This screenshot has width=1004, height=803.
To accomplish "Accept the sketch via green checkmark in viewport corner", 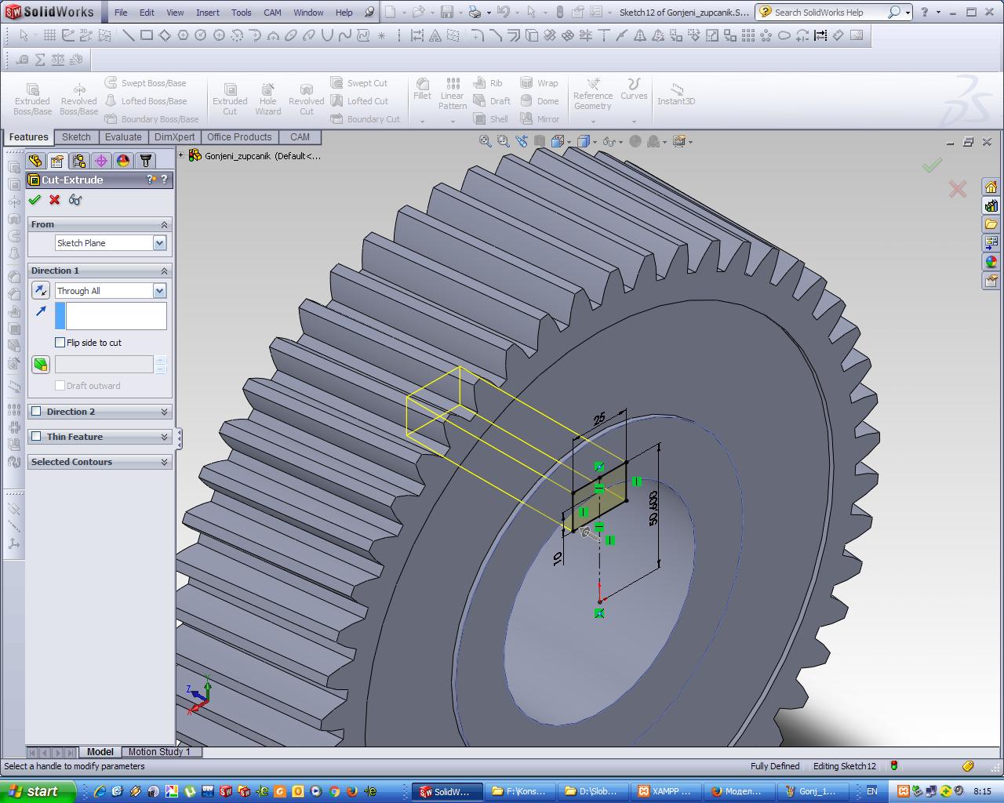I will coord(932,165).
